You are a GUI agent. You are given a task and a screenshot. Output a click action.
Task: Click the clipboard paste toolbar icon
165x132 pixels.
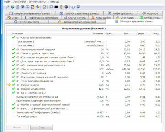tap(44, 7)
